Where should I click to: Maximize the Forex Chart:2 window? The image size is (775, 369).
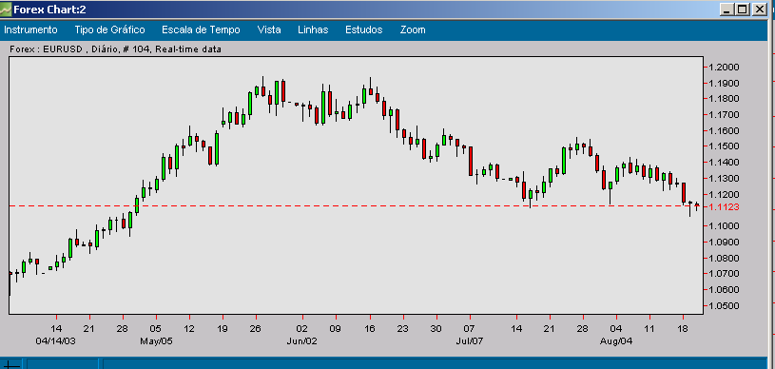[743, 9]
